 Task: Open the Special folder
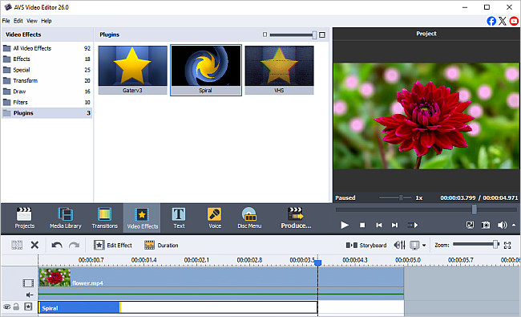[46, 70]
